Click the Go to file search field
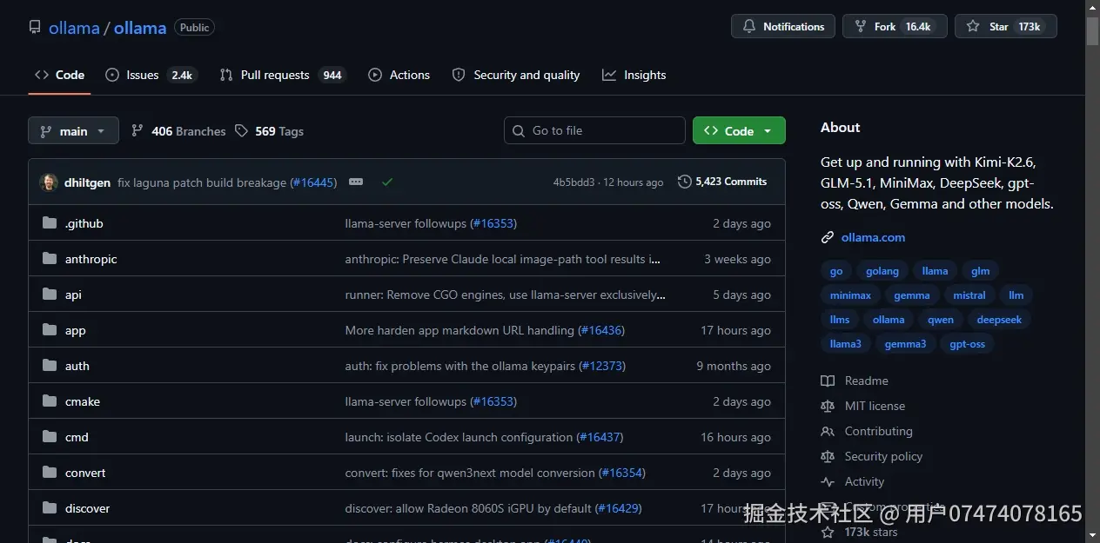 coord(594,130)
